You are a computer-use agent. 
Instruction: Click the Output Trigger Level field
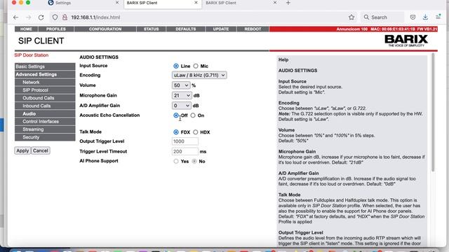coord(185,141)
